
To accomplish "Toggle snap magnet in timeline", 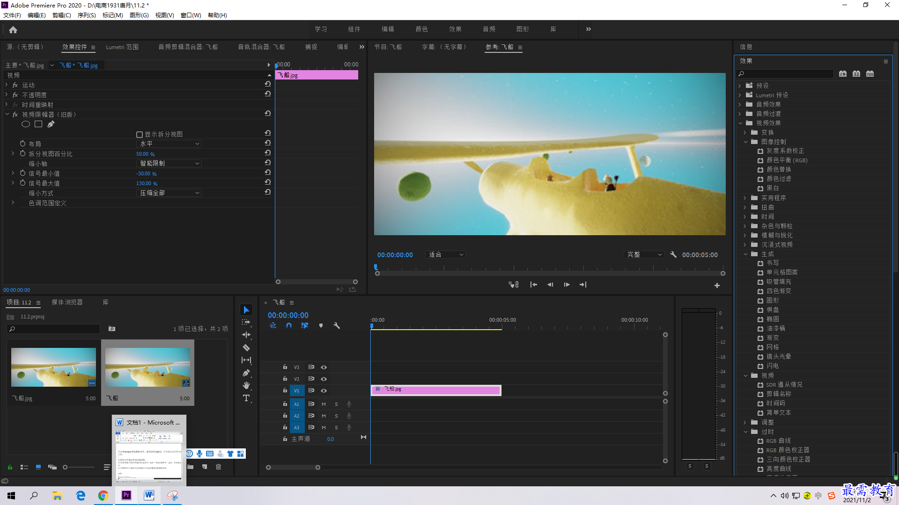I will [x=289, y=325].
